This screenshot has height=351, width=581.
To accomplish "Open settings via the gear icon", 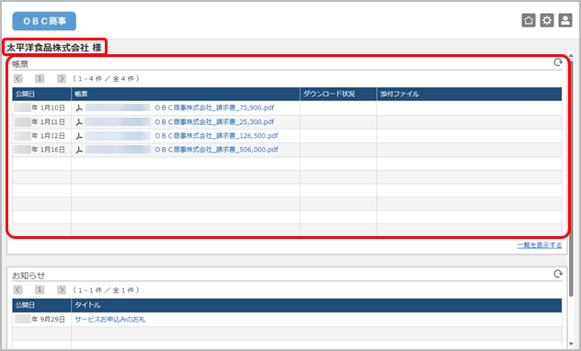I will coord(547,20).
